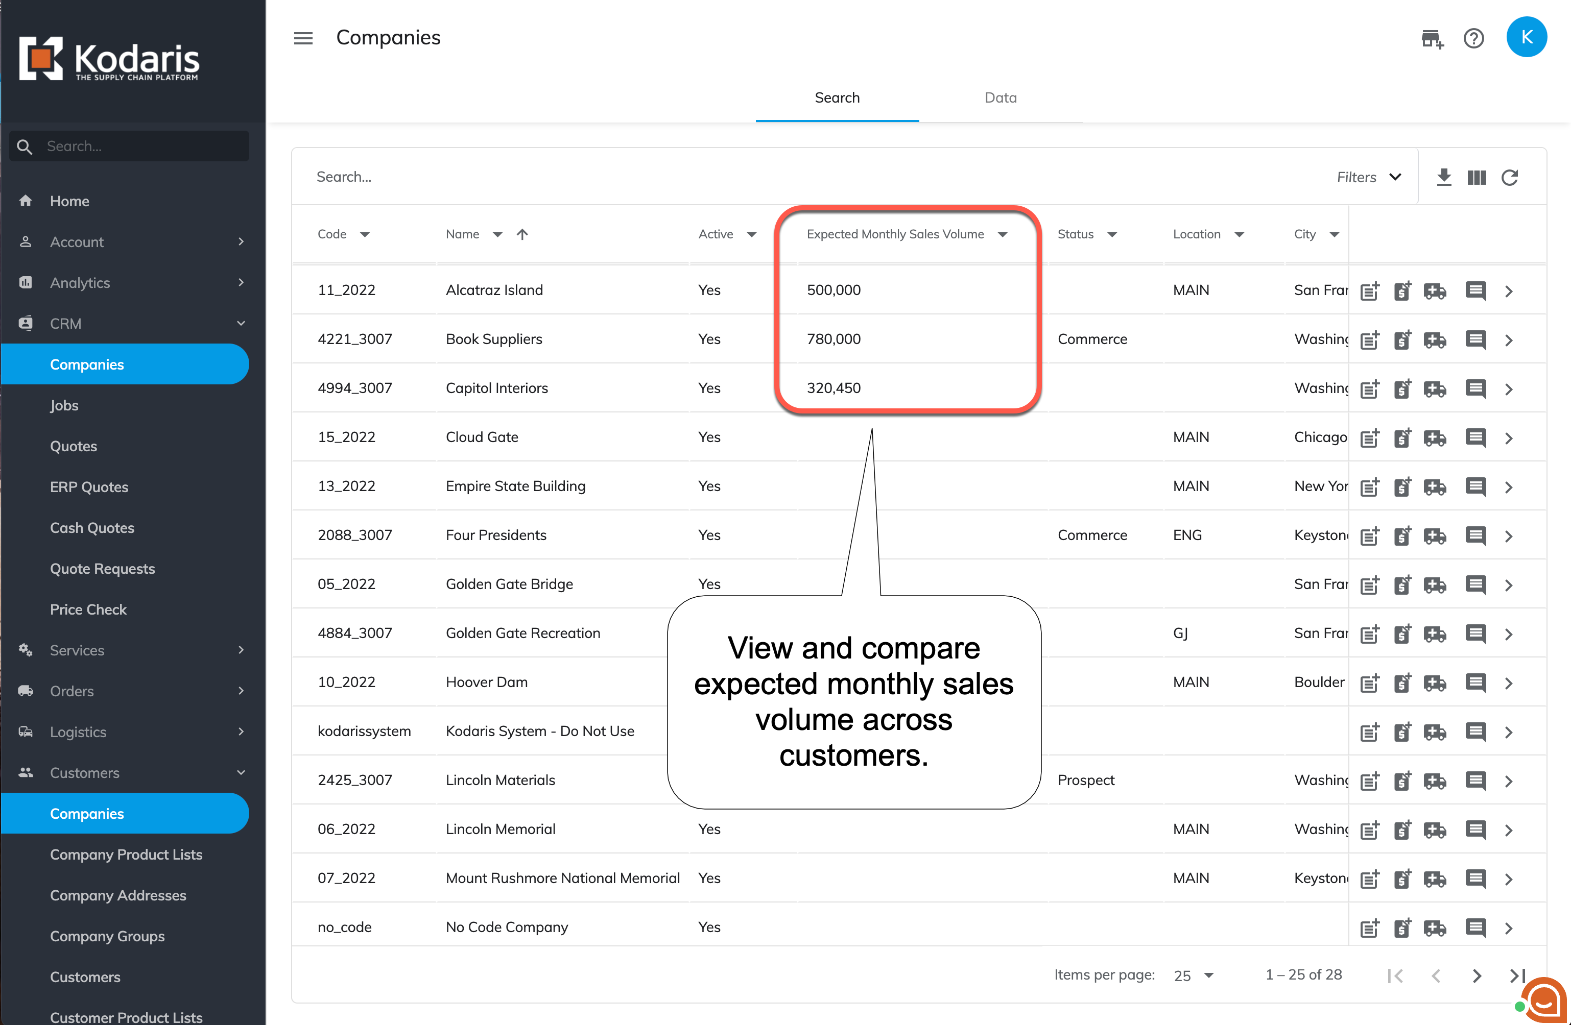Switch to the Data tab

pyautogui.click(x=1000, y=97)
